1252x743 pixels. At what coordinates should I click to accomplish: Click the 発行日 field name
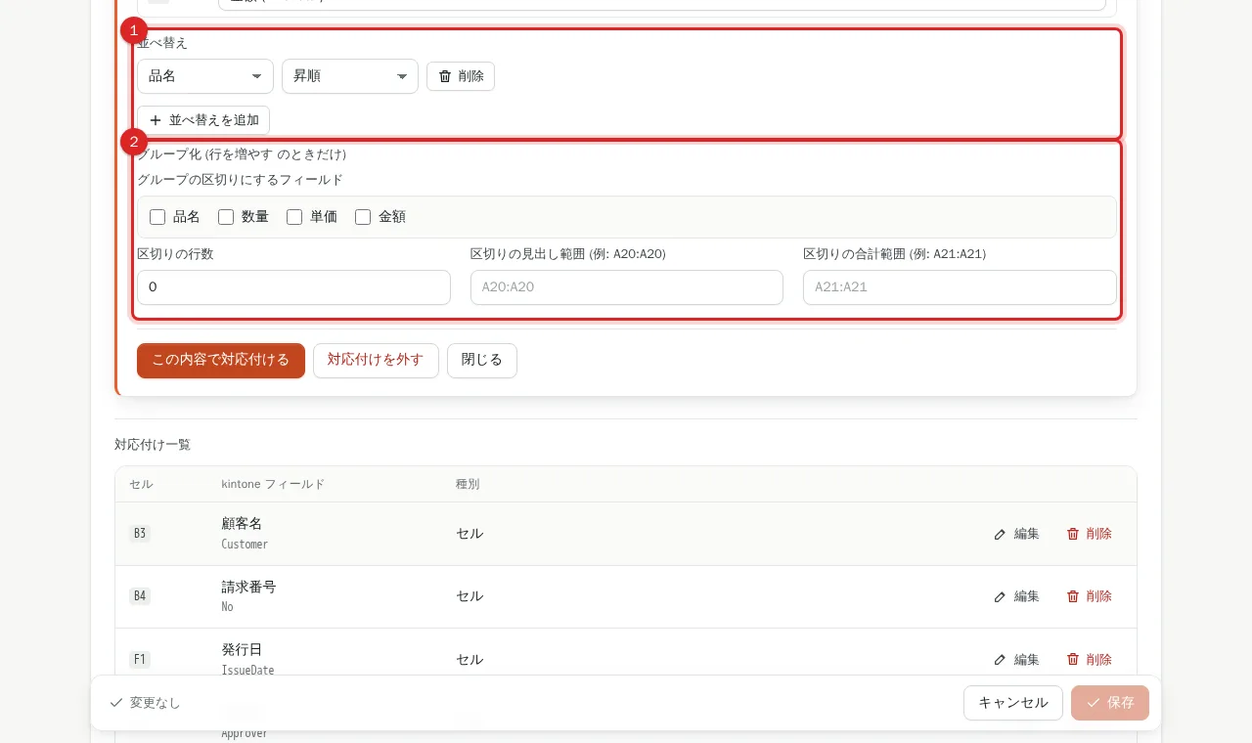coord(242,650)
